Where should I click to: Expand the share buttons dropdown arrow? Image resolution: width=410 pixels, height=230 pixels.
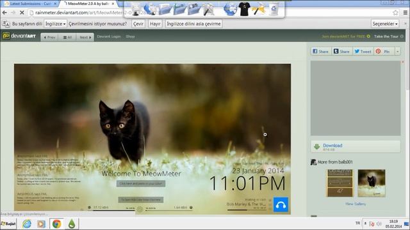point(397,51)
